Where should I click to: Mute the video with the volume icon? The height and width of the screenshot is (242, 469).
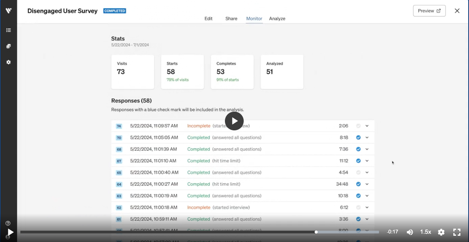pos(410,232)
